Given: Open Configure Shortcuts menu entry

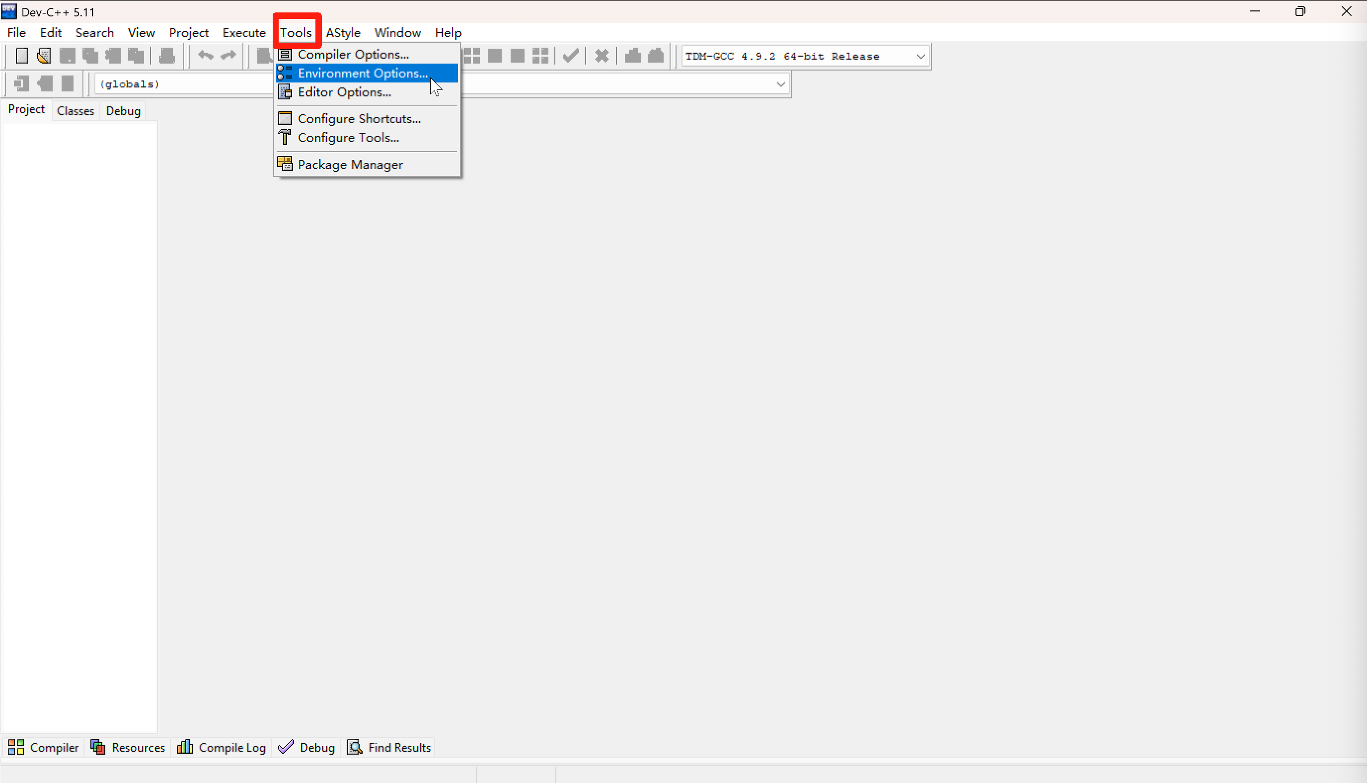Looking at the screenshot, I should click(359, 119).
